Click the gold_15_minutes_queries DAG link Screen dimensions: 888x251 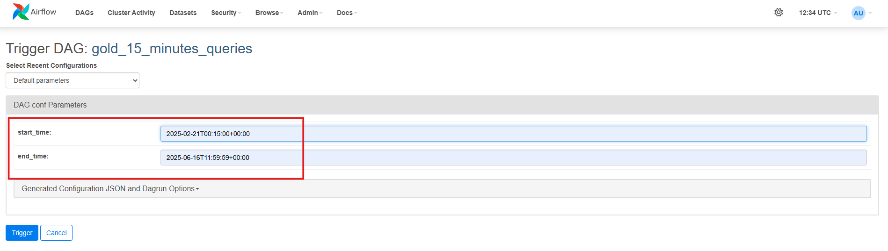[x=172, y=49]
